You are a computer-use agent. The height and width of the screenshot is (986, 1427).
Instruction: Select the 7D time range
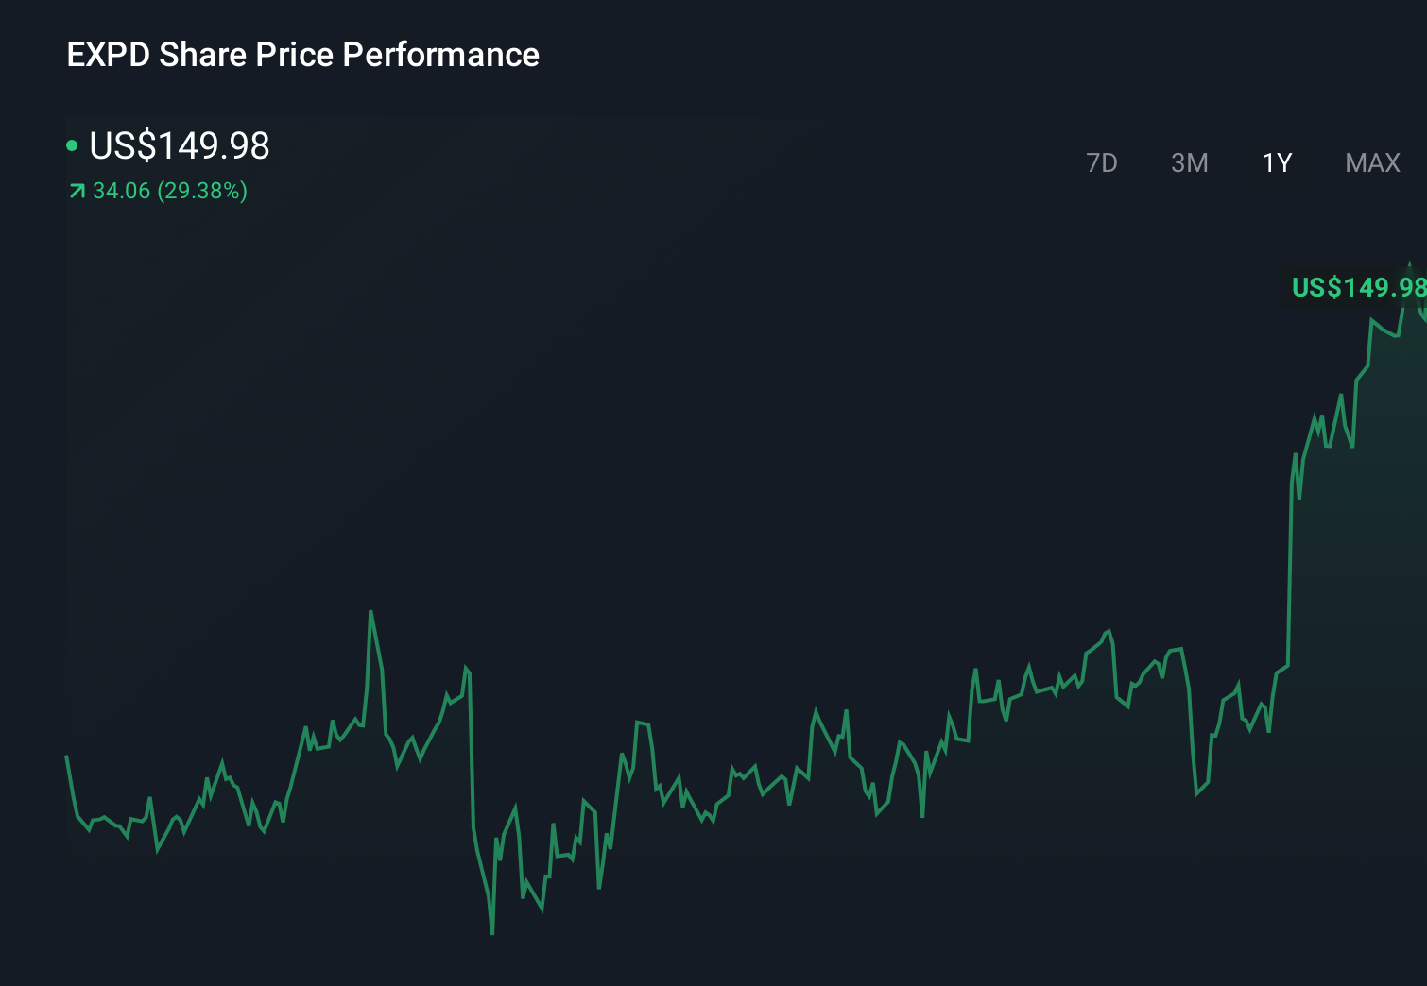pyautogui.click(x=1102, y=162)
